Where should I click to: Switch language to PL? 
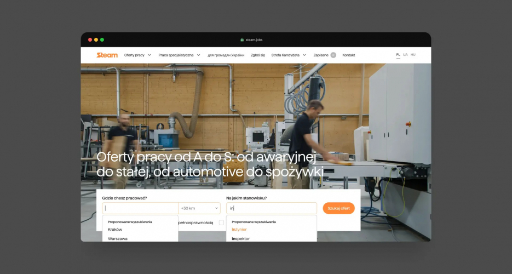coord(398,55)
